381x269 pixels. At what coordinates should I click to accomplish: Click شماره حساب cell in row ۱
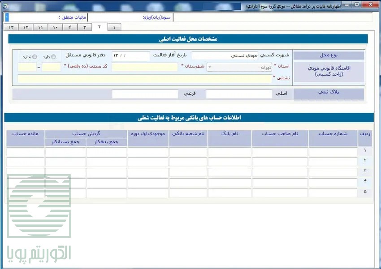[x=333, y=152]
